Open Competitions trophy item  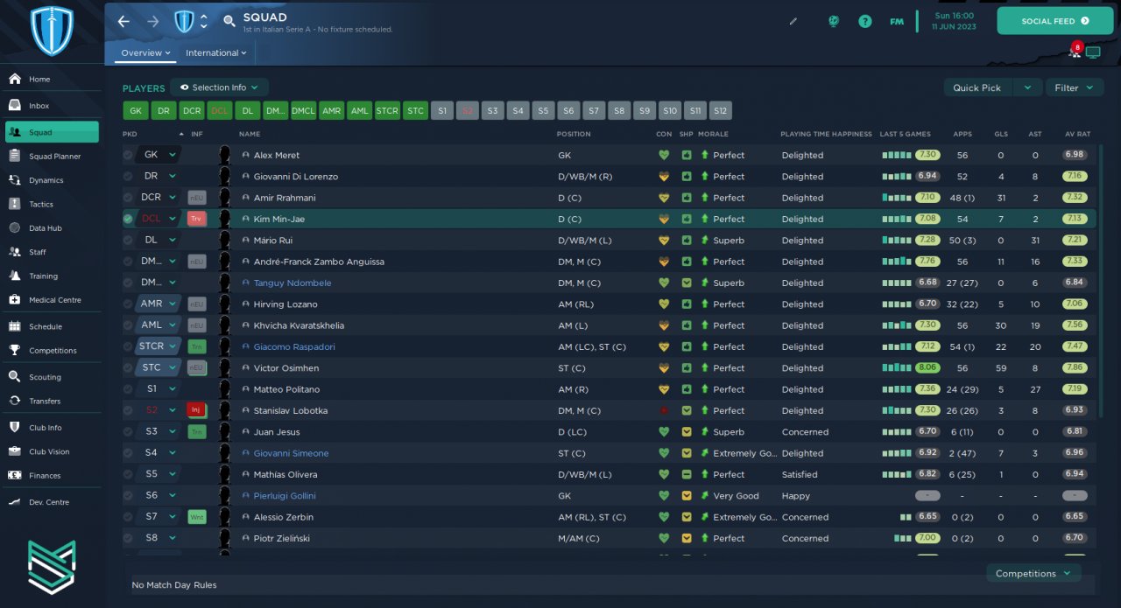click(x=50, y=351)
